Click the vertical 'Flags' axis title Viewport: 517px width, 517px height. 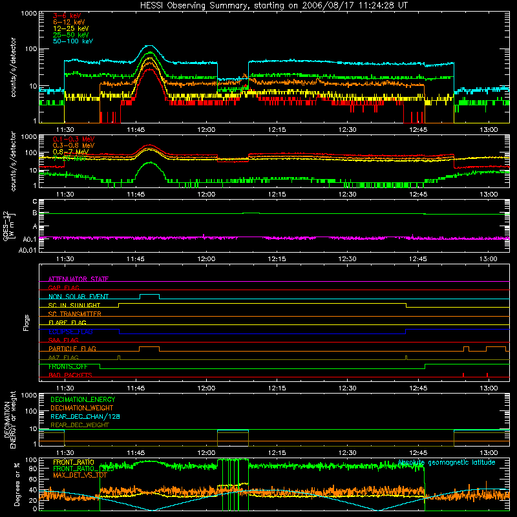tap(26, 322)
